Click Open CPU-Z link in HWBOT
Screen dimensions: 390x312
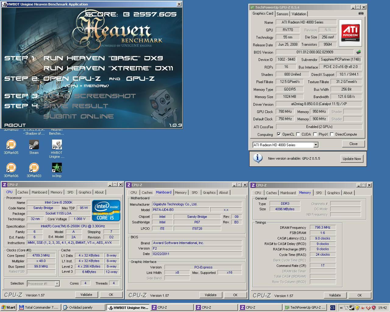72,78
